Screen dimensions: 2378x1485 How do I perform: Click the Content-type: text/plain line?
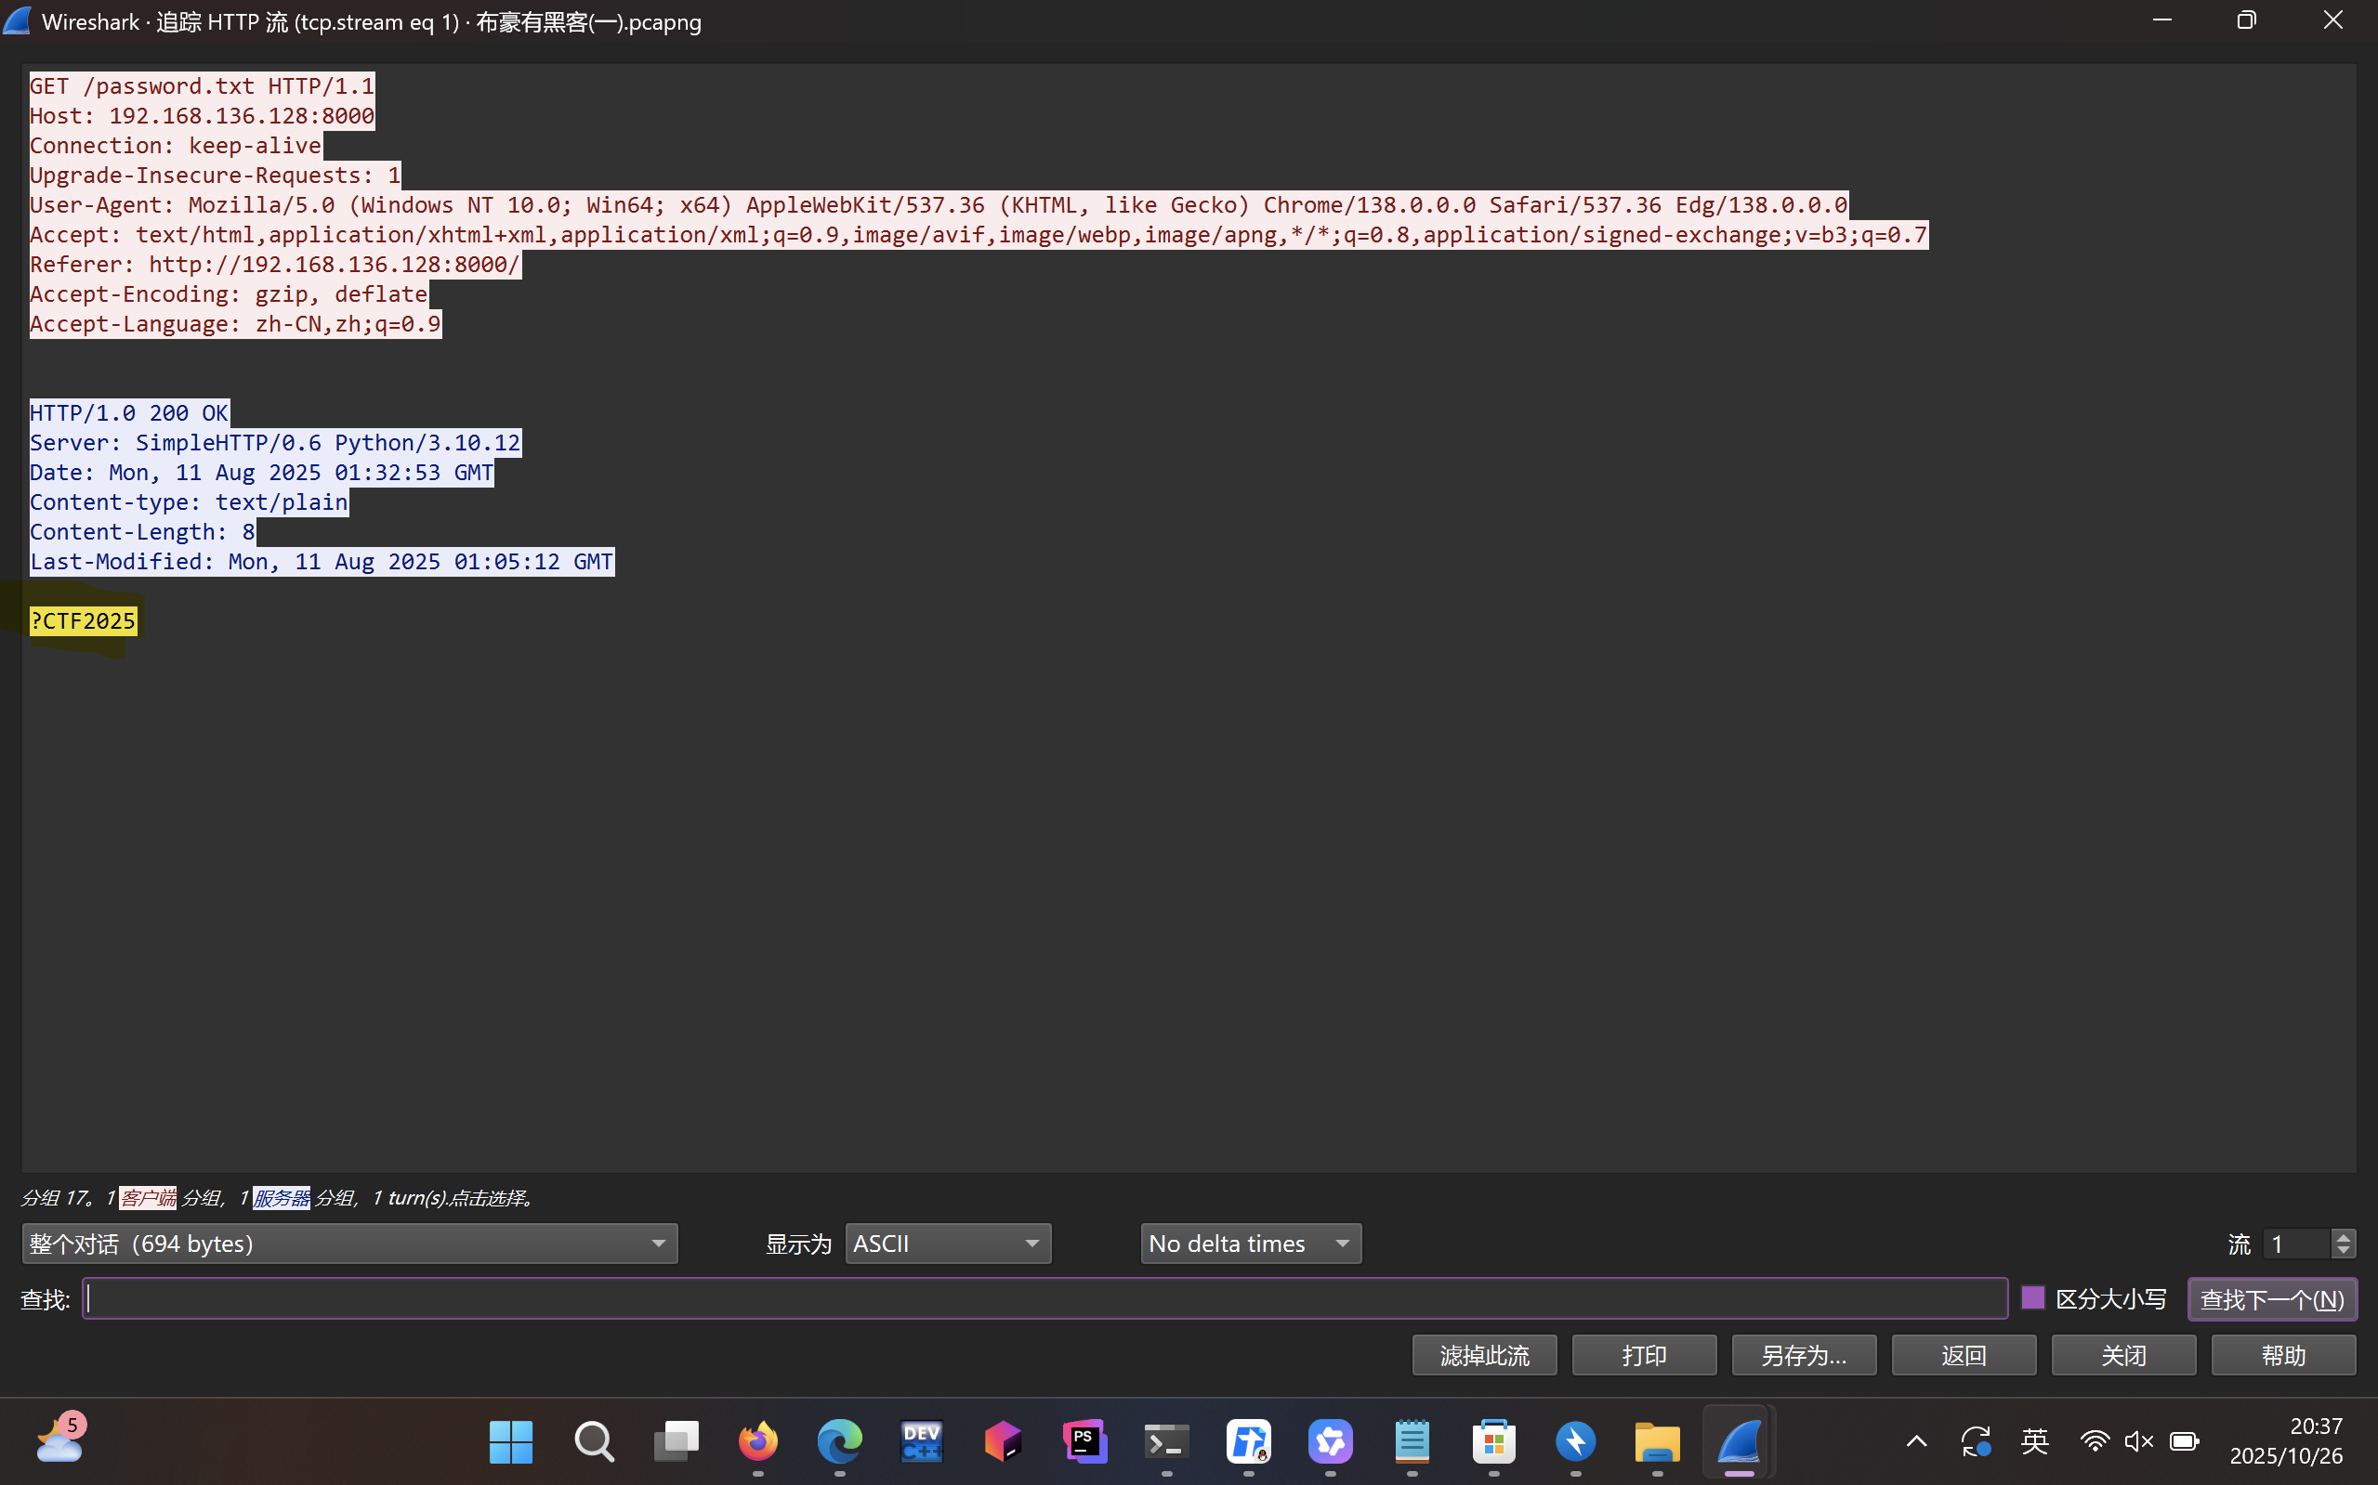pos(189,502)
